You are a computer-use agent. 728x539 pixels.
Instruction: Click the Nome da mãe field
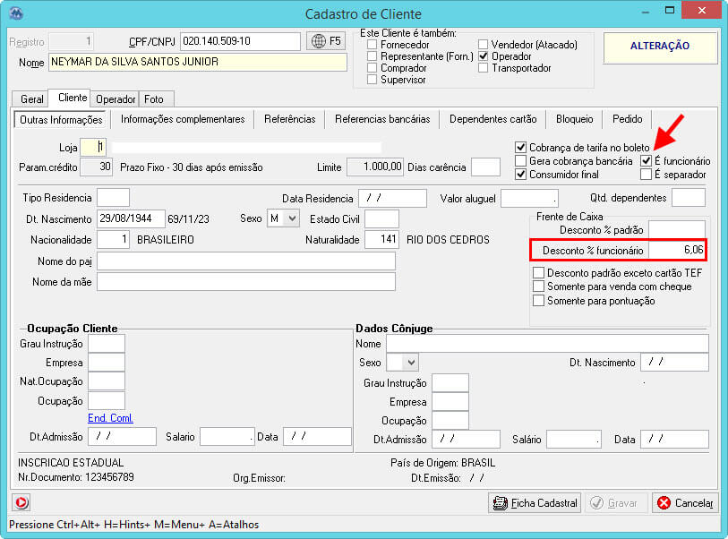coord(246,282)
